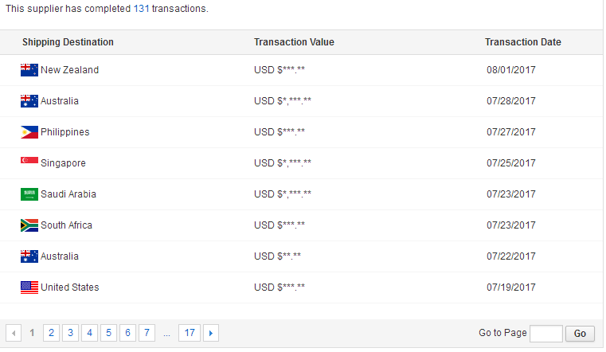Click the Shipping Destination column header
606x352 pixels.
[68, 42]
